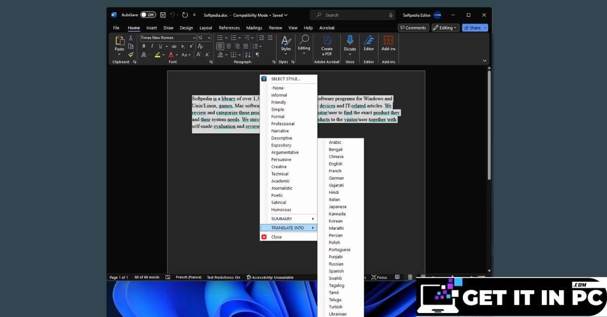Viewport: 607px width, 317px height.
Task: Apply the red font color
Action: (171, 55)
